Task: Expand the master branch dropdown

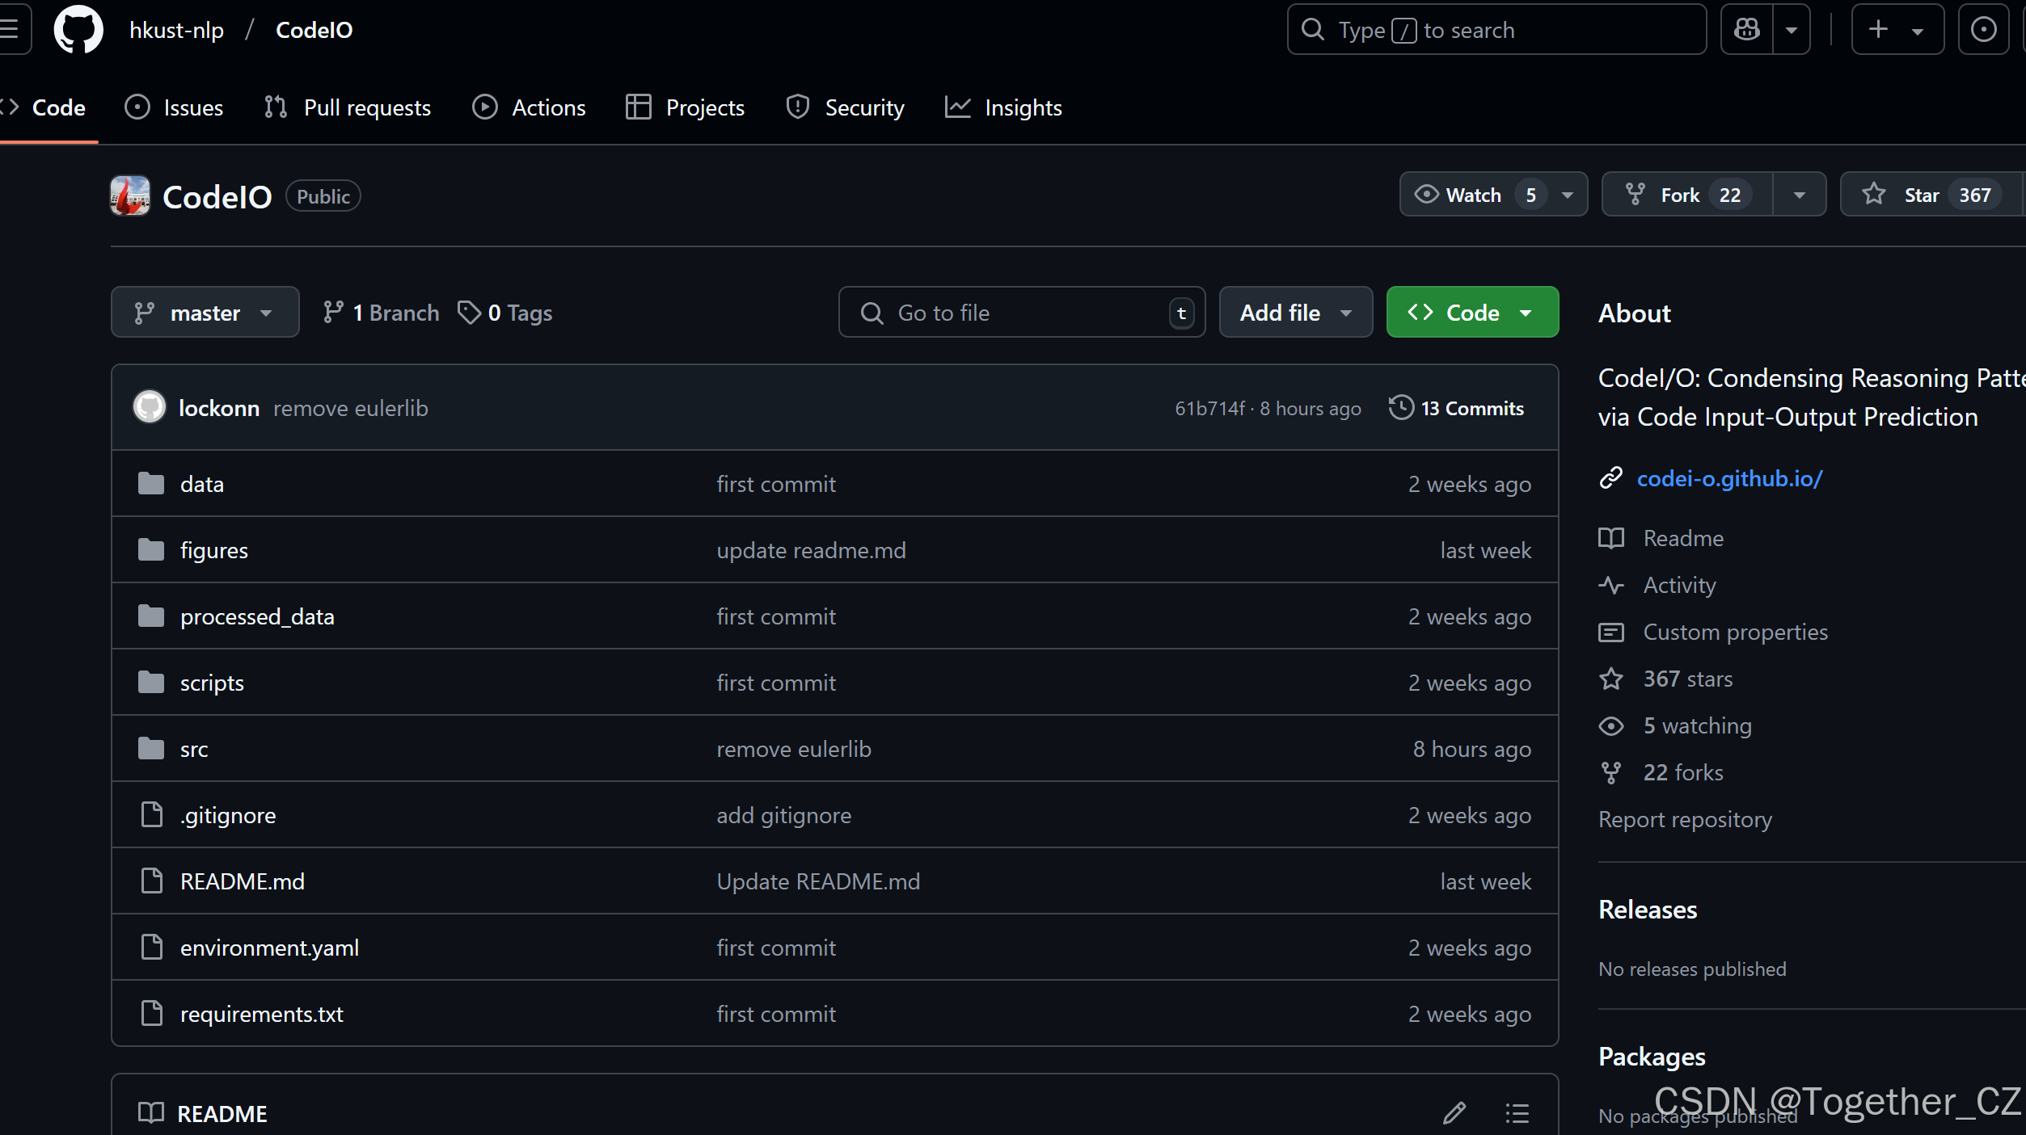Action: point(205,313)
